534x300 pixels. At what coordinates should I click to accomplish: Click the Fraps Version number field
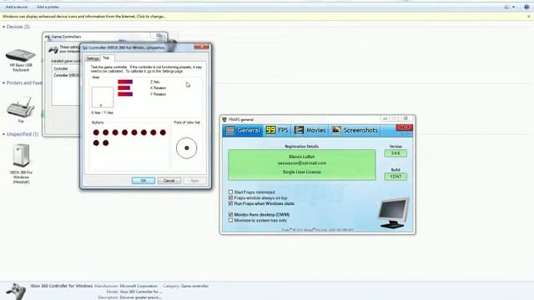coord(395,153)
